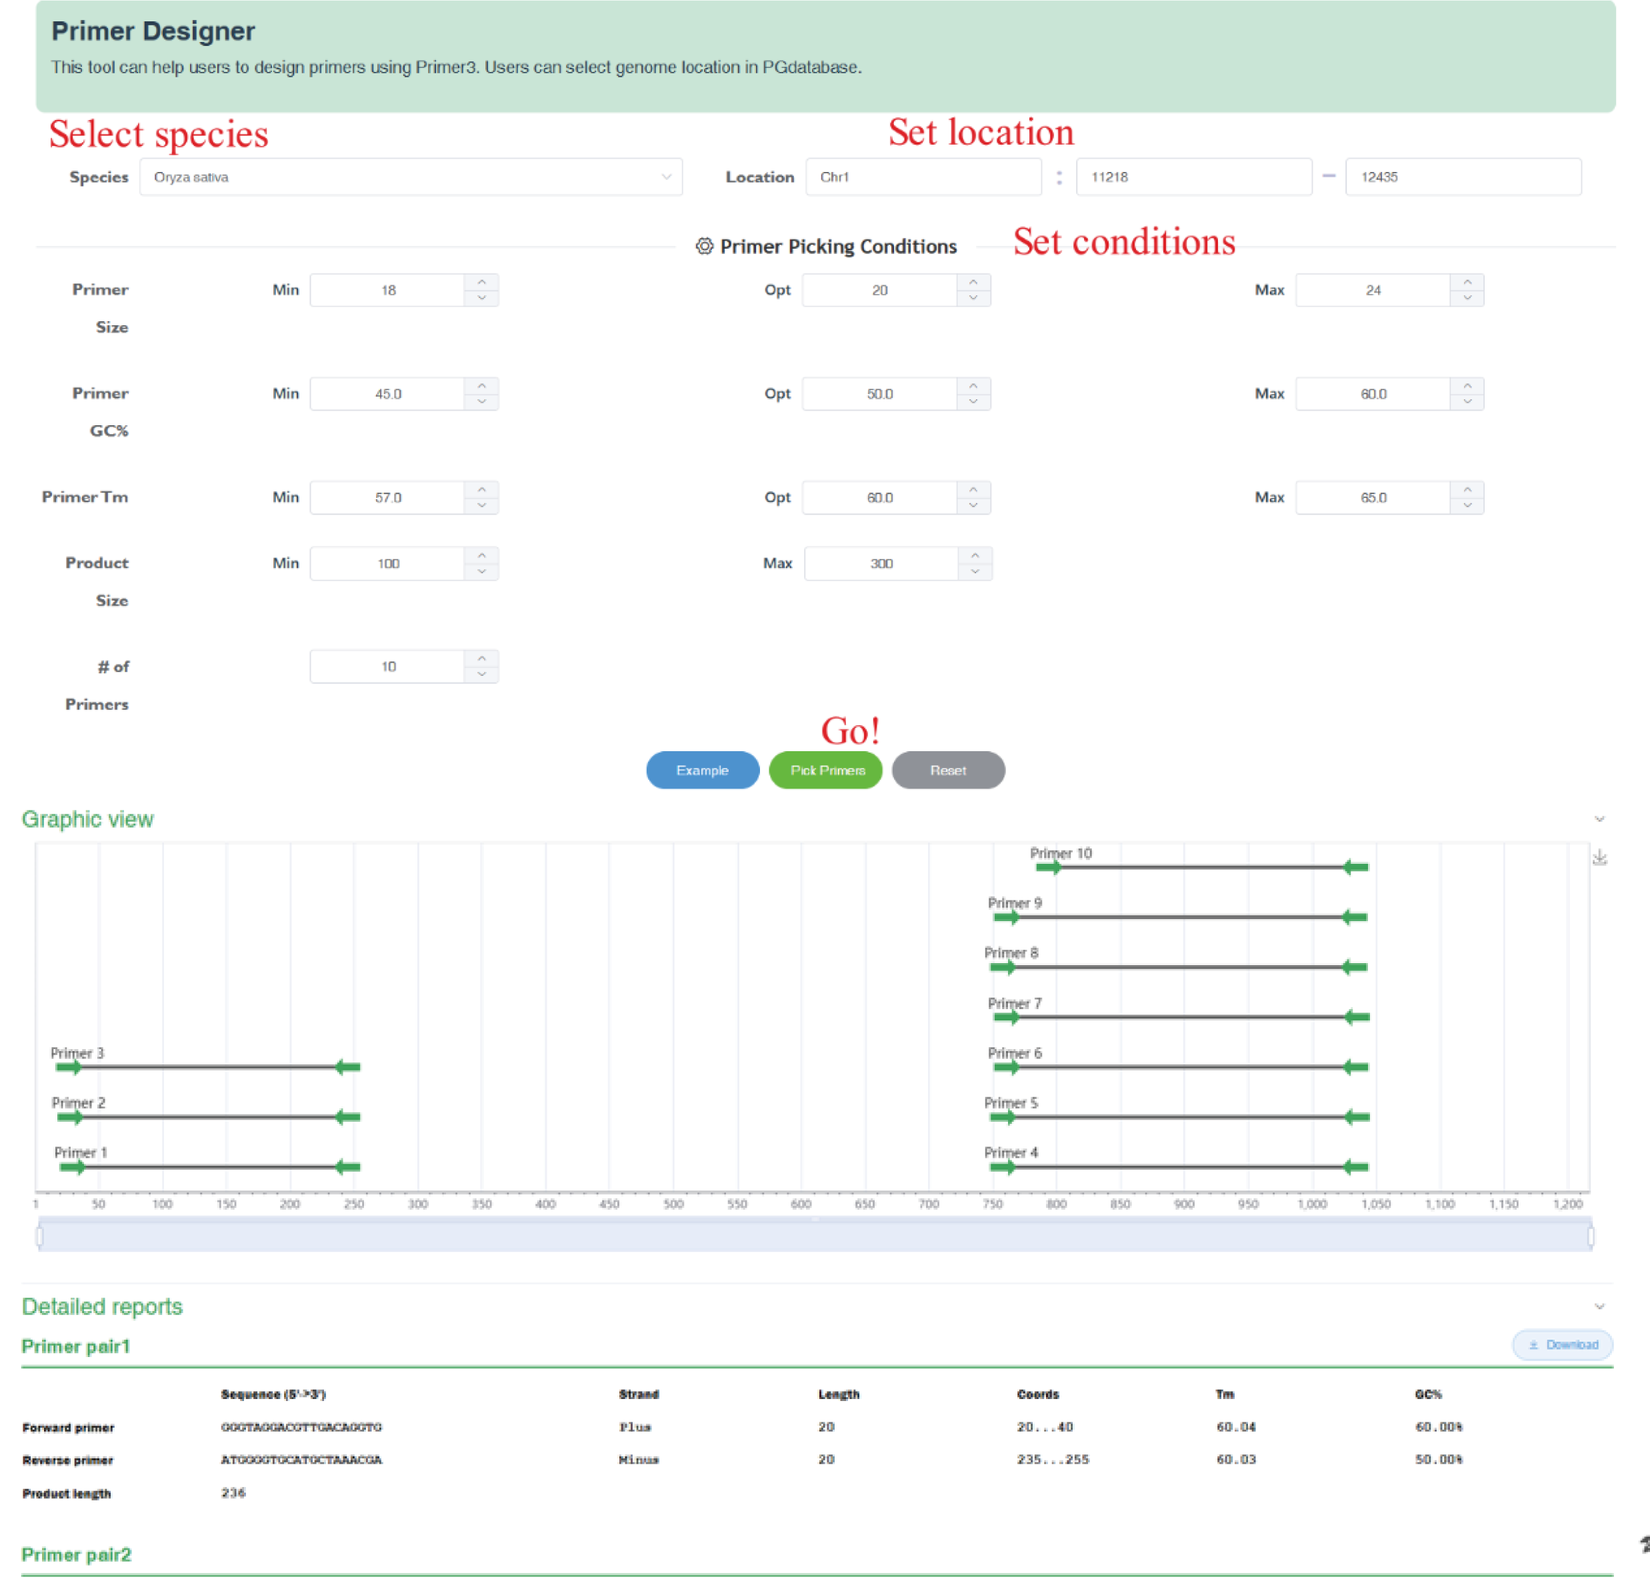The height and width of the screenshot is (1583, 1650).
Task: Click the Primer Picking Conditions gear icon
Action: coord(705,246)
